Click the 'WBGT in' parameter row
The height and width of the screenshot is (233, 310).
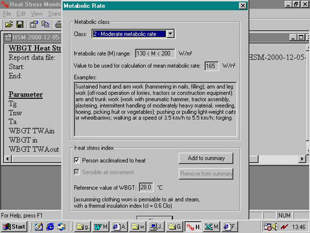pos(23,140)
